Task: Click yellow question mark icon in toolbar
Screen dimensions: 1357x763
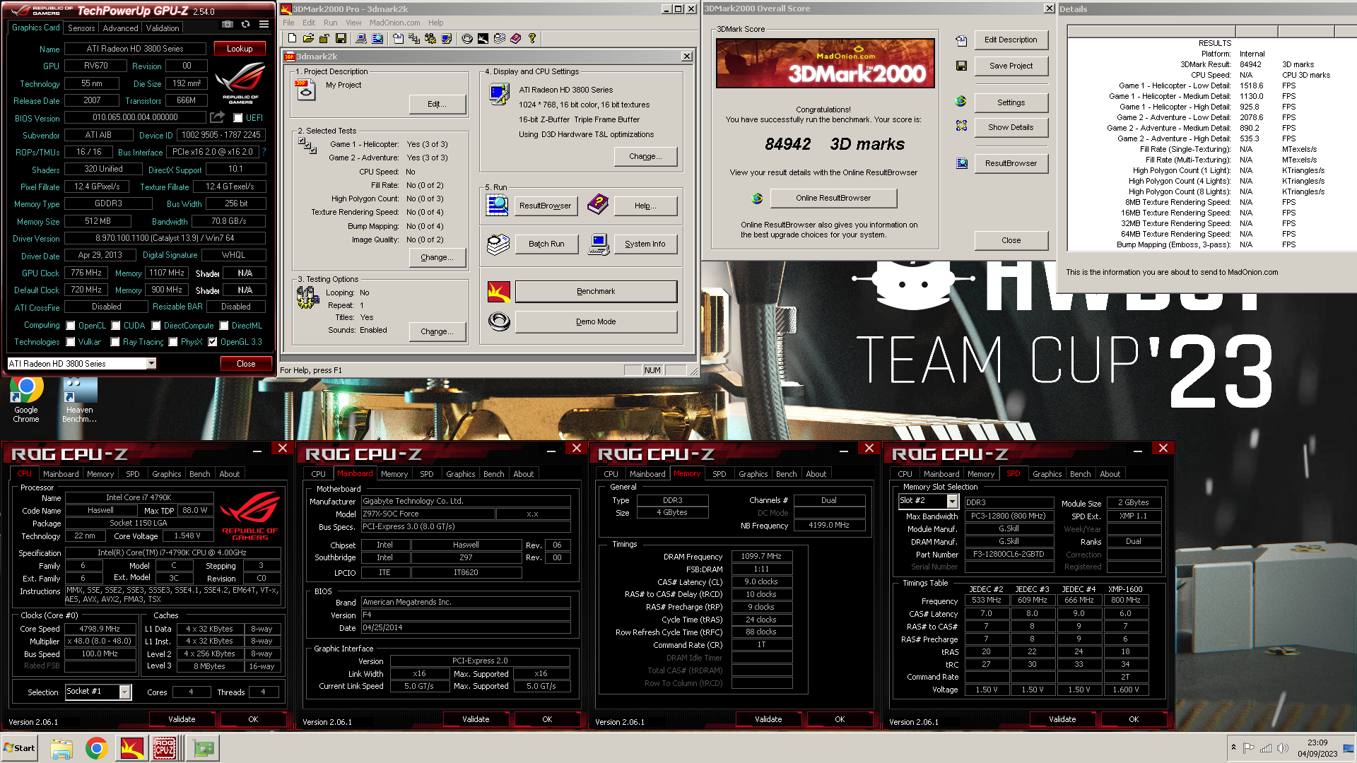Action: [x=532, y=38]
